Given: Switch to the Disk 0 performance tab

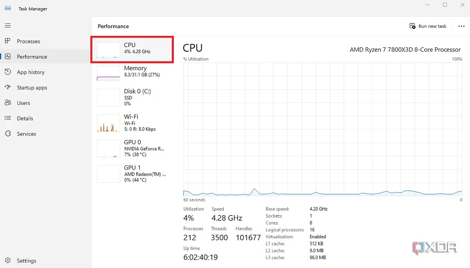Looking at the screenshot, I should point(133,97).
